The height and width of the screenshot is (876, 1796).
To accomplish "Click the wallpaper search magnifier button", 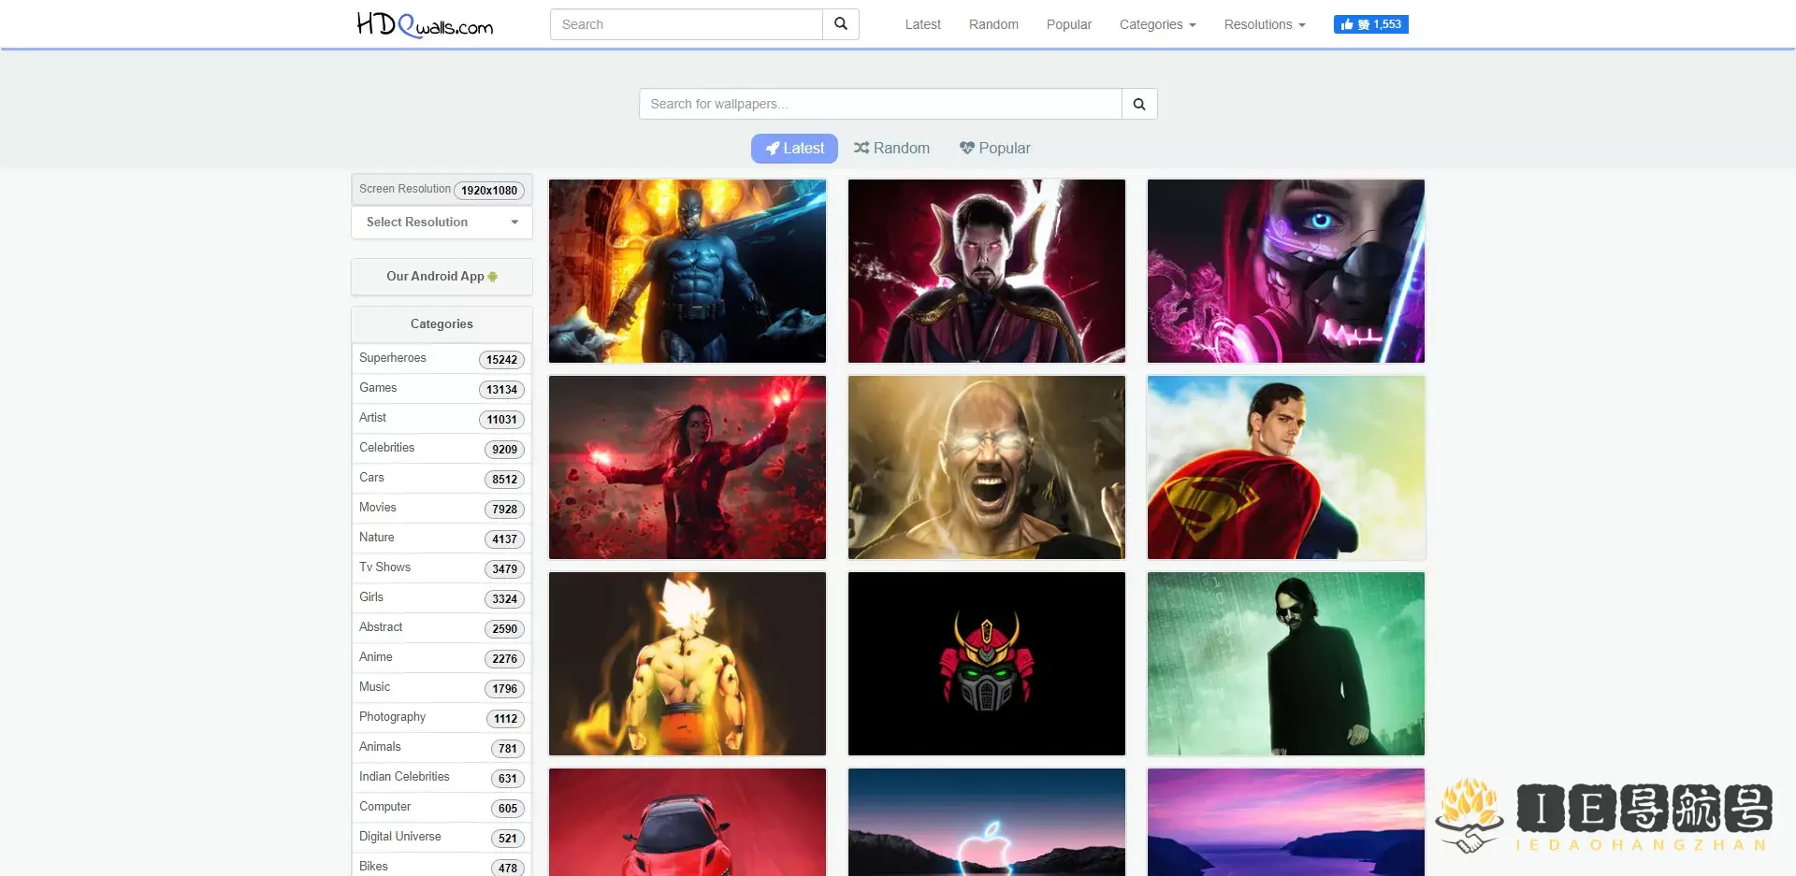I will (1138, 104).
